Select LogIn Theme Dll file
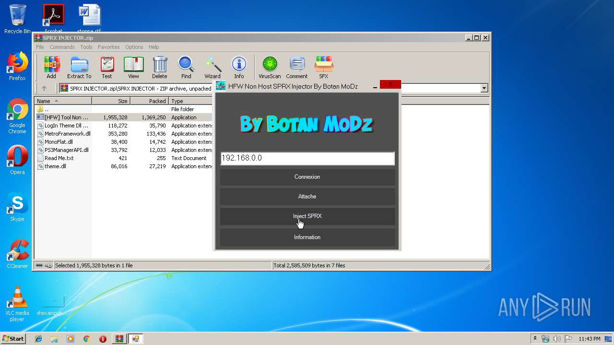Viewport: 614px width, 345px height. 124,126
